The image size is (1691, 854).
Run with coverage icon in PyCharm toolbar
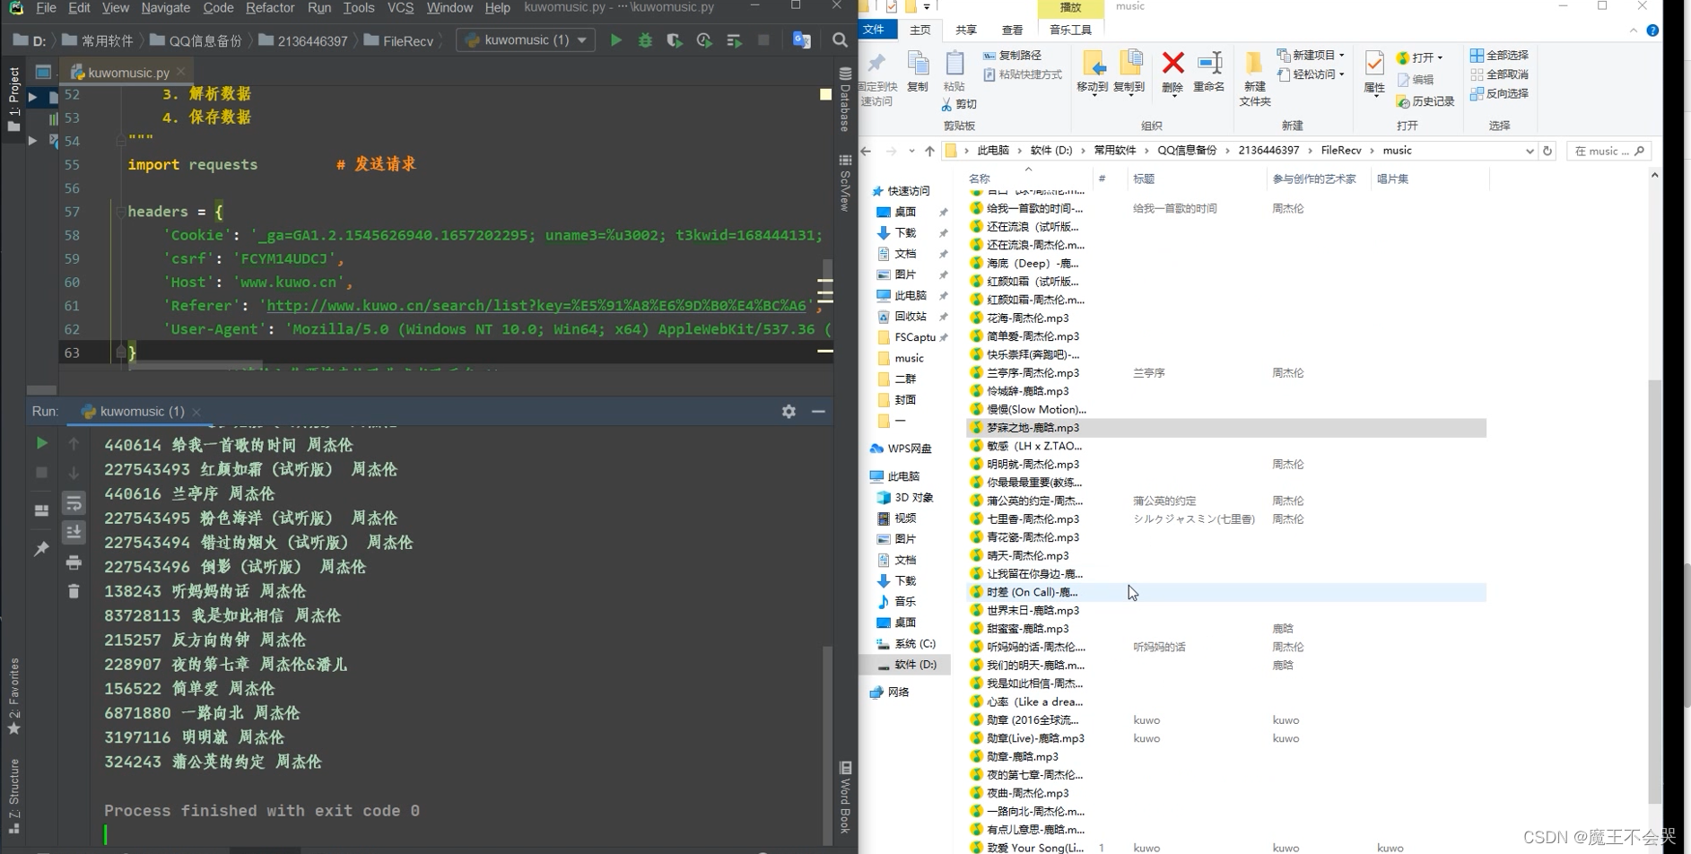(x=675, y=40)
